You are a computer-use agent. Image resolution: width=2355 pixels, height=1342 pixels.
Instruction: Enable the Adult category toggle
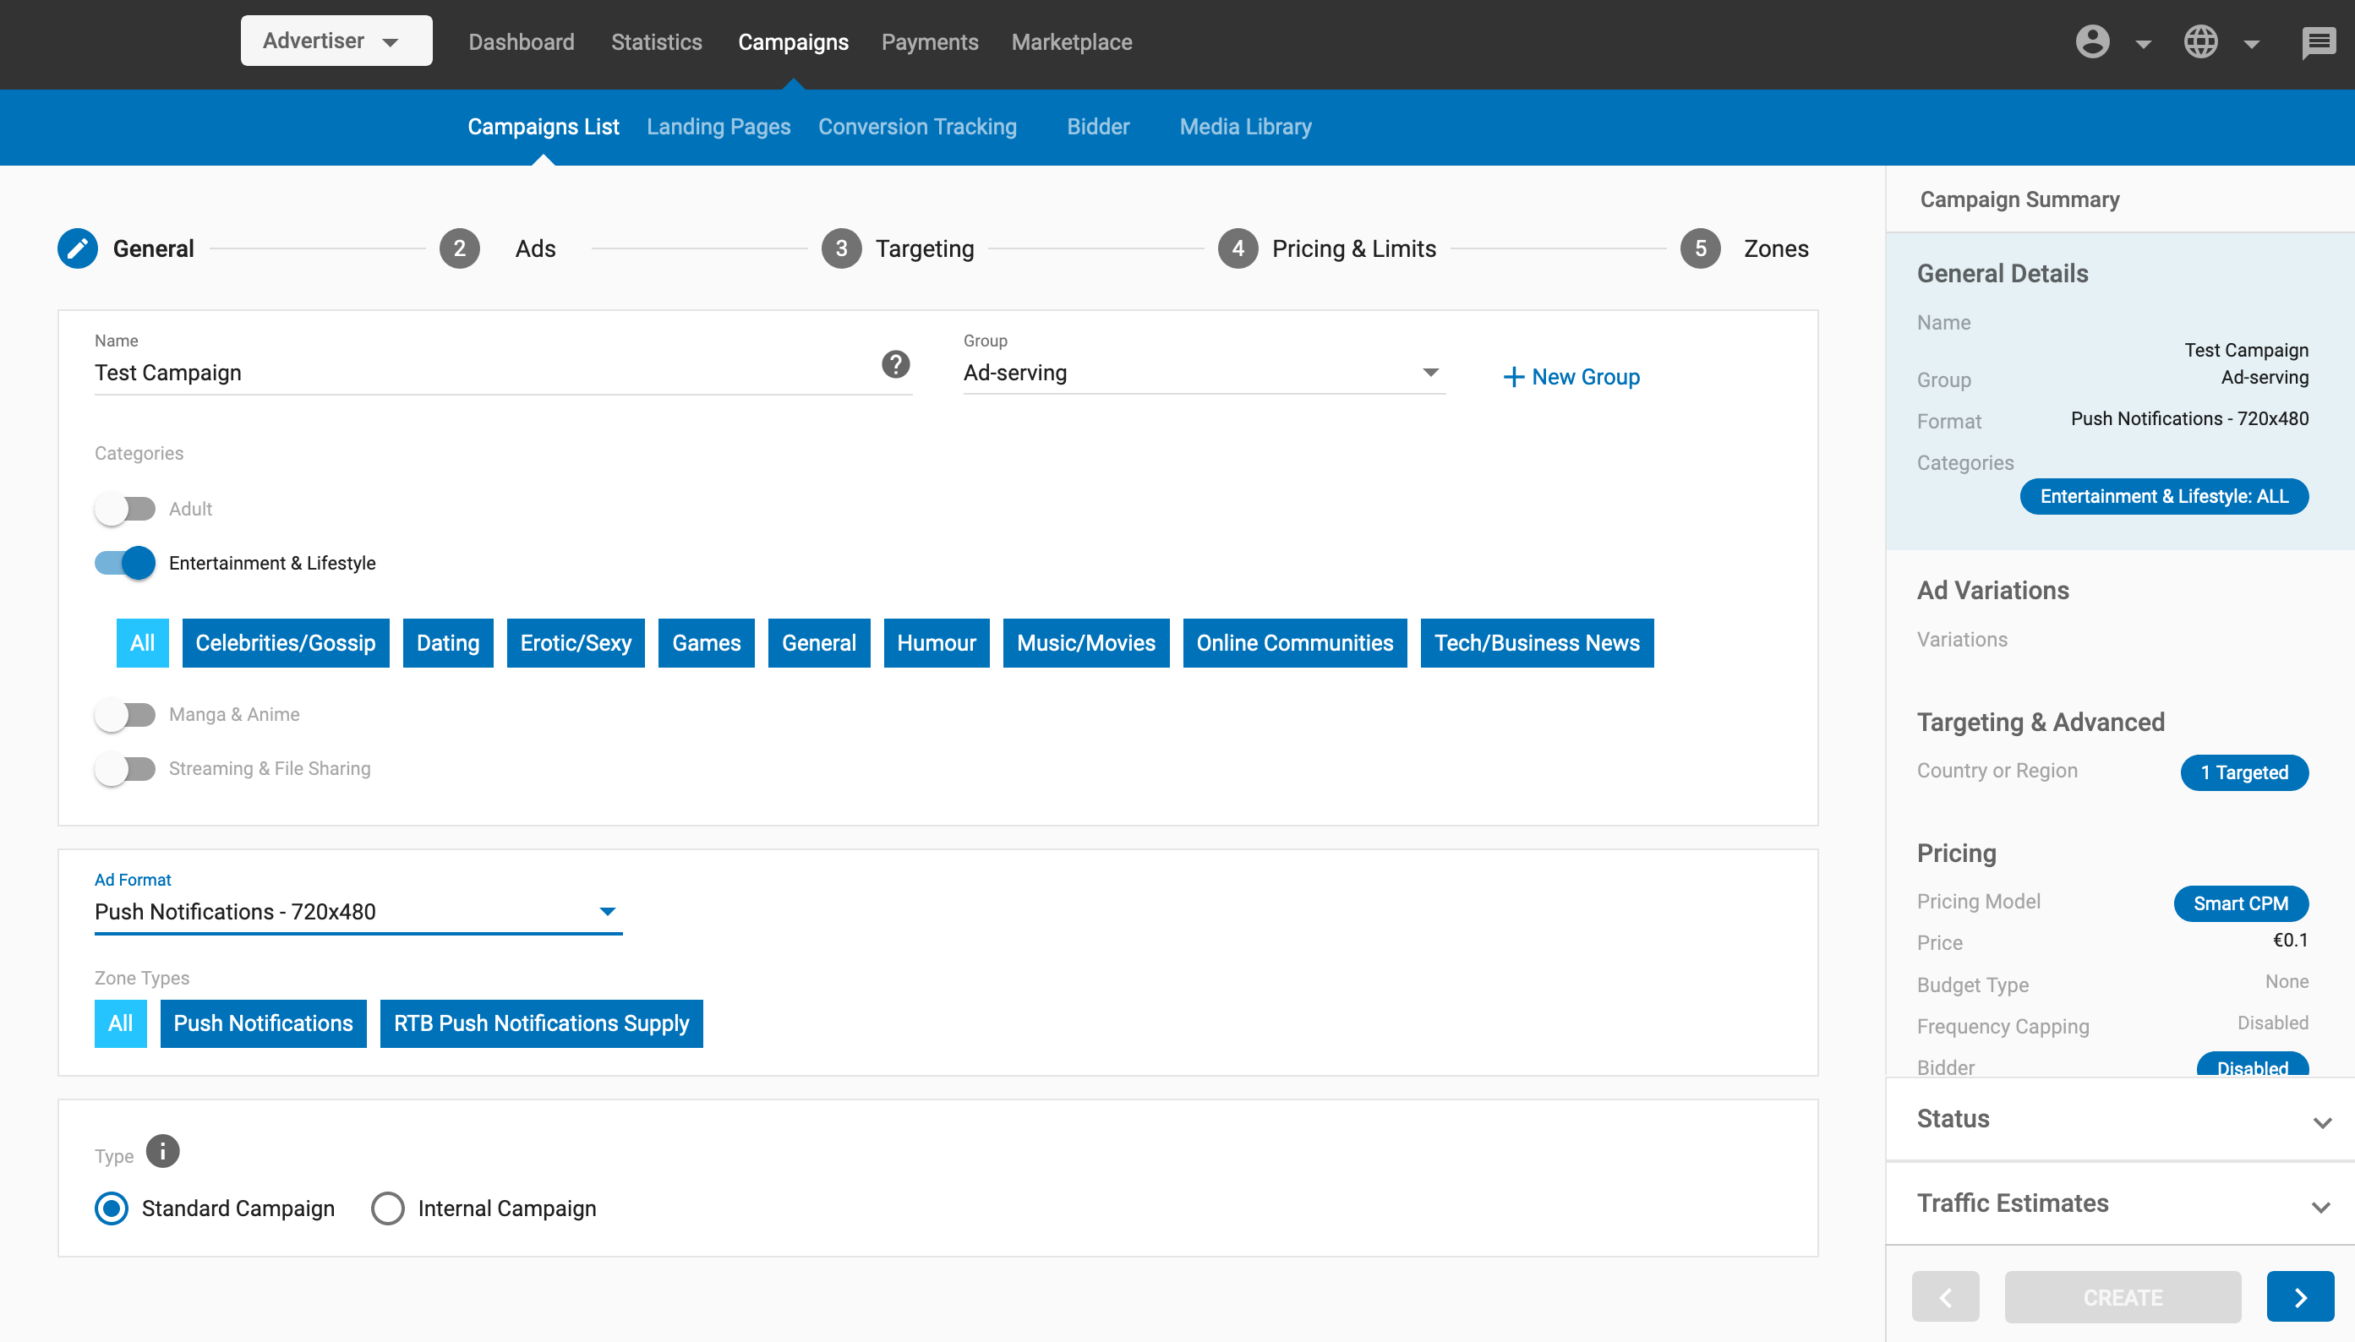pyautogui.click(x=125, y=509)
